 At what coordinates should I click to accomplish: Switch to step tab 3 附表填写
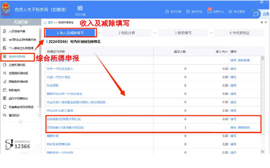click(183, 33)
